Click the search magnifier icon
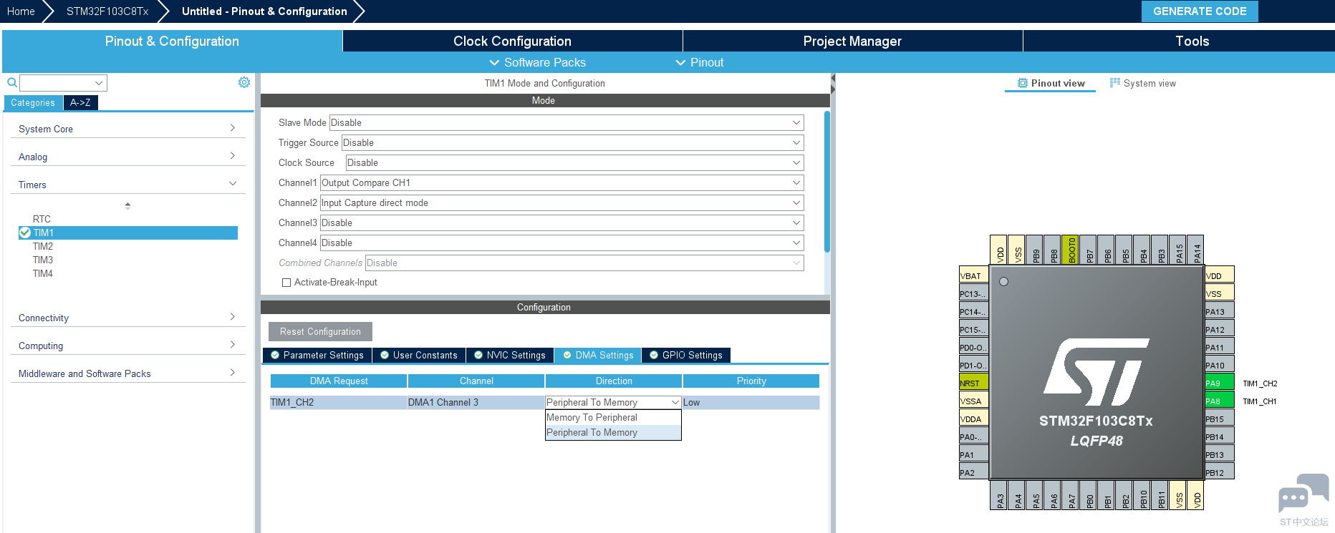The width and height of the screenshot is (1335, 533). coord(12,82)
